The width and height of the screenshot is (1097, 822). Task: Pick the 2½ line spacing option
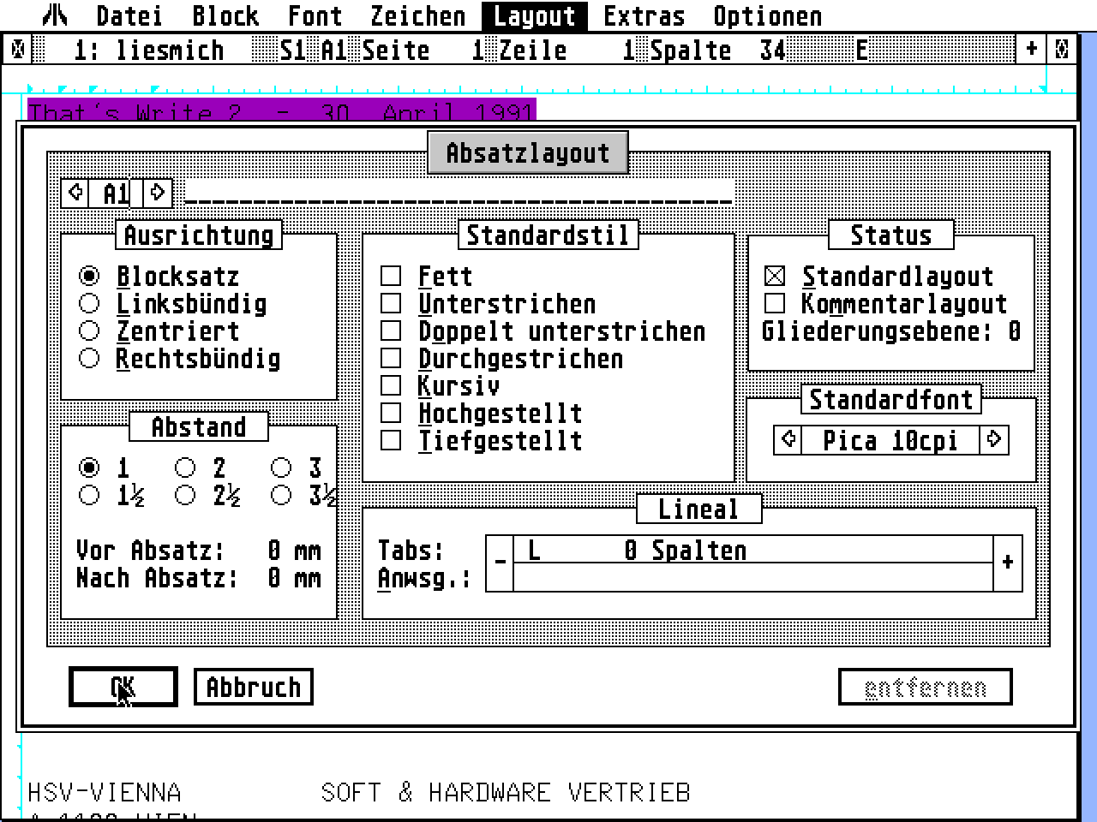pyautogui.click(x=185, y=496)
